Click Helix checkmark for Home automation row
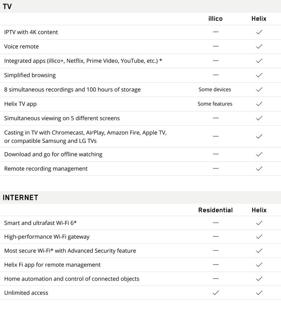The height and width of the screenshot is (311, 281). pyautogui.click(x=259, y=279)
